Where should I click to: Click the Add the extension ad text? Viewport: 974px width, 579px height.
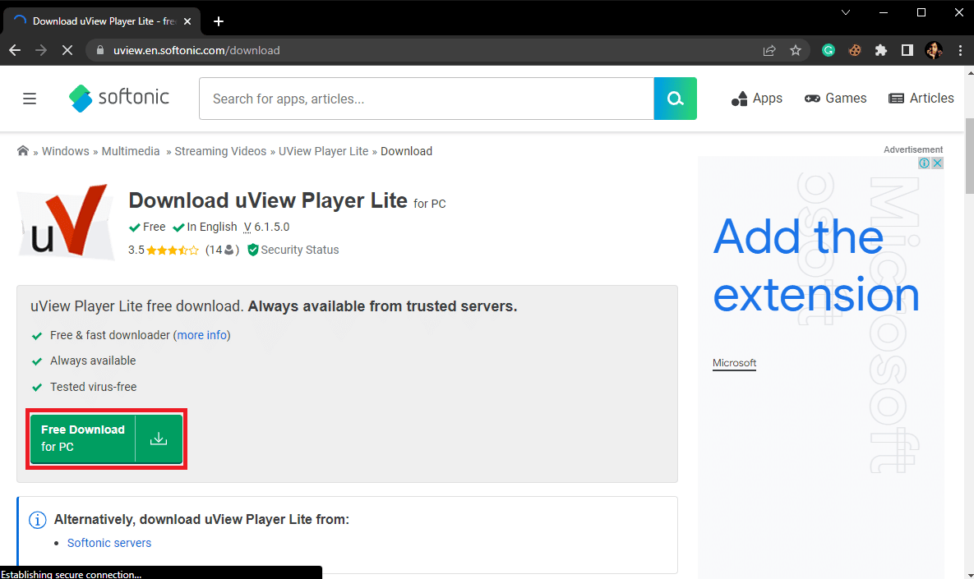pos(815,265)
